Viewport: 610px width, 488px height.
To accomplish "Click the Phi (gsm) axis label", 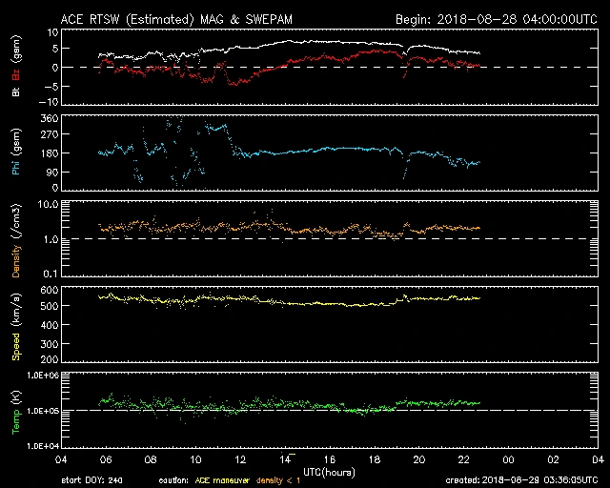I will (x=16, y=152).
